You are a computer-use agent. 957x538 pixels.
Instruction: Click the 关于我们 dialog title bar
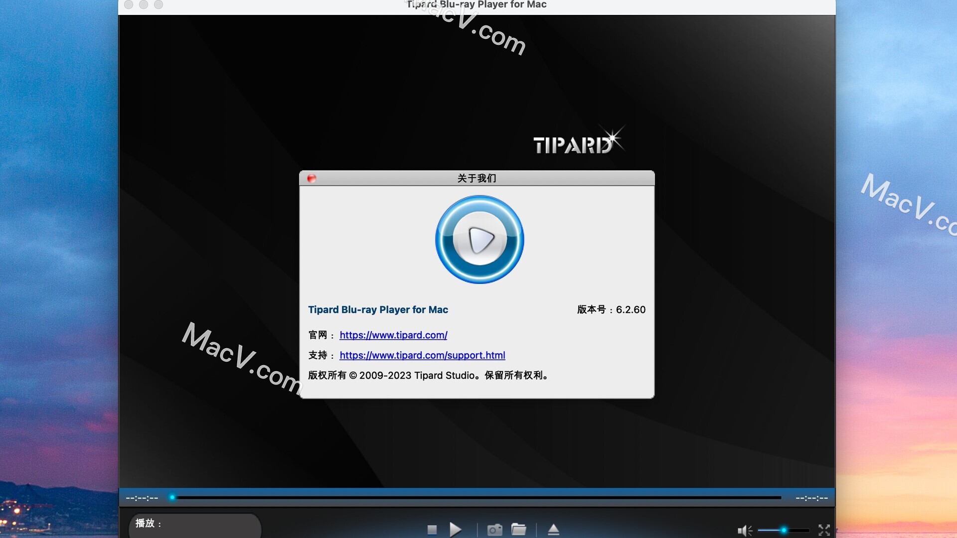[477, 178]
